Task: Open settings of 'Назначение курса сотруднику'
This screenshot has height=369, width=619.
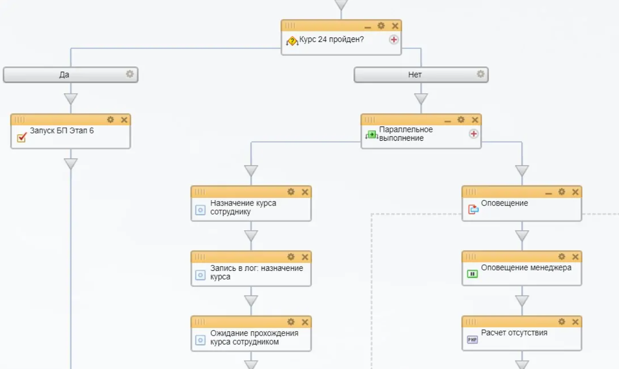Action: 291,192
